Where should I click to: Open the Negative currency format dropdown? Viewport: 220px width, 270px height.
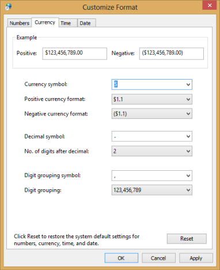152,114
